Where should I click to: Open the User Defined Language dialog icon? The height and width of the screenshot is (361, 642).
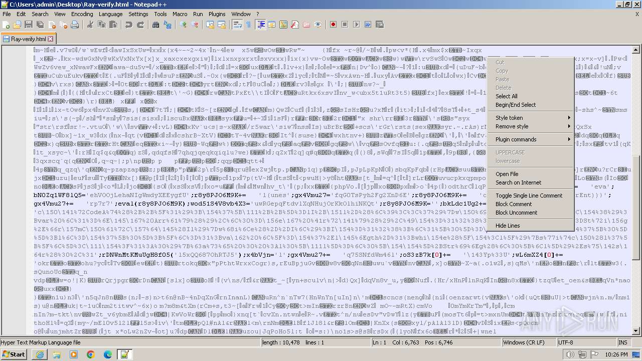271,25
